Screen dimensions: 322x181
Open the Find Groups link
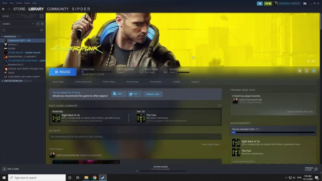(x=132, y=82)
